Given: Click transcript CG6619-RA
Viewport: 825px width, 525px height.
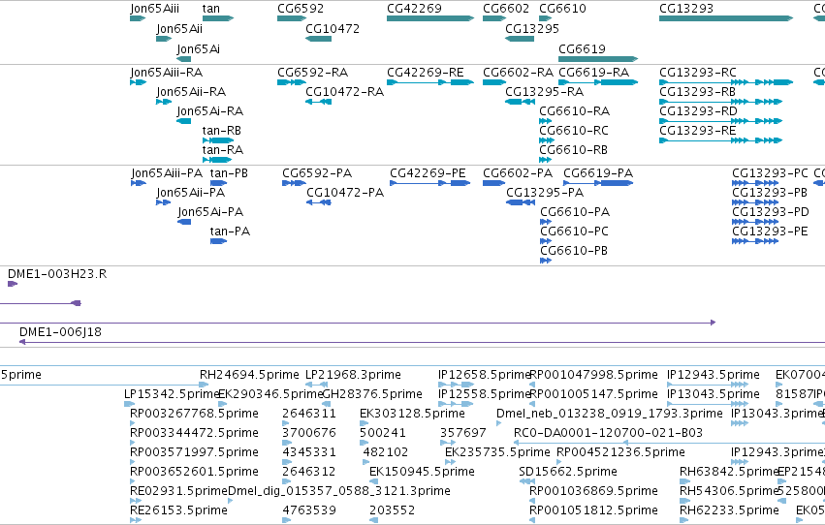Looking at the screenshot, I should (598, 82).
